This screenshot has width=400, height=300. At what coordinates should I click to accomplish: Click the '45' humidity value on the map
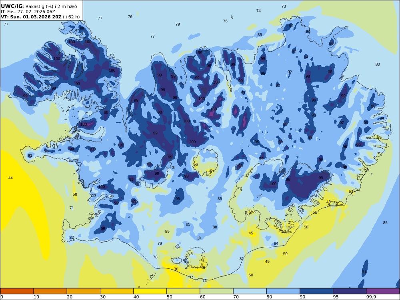click(251, 233)
